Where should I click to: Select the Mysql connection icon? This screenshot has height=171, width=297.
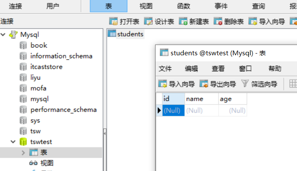(x=13, y=35)
